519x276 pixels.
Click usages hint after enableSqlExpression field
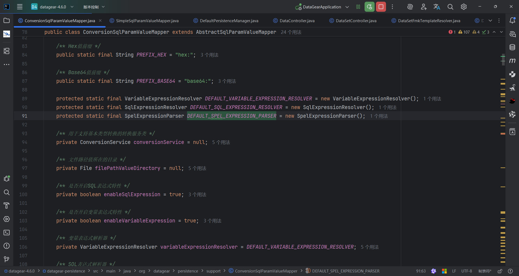197,195
